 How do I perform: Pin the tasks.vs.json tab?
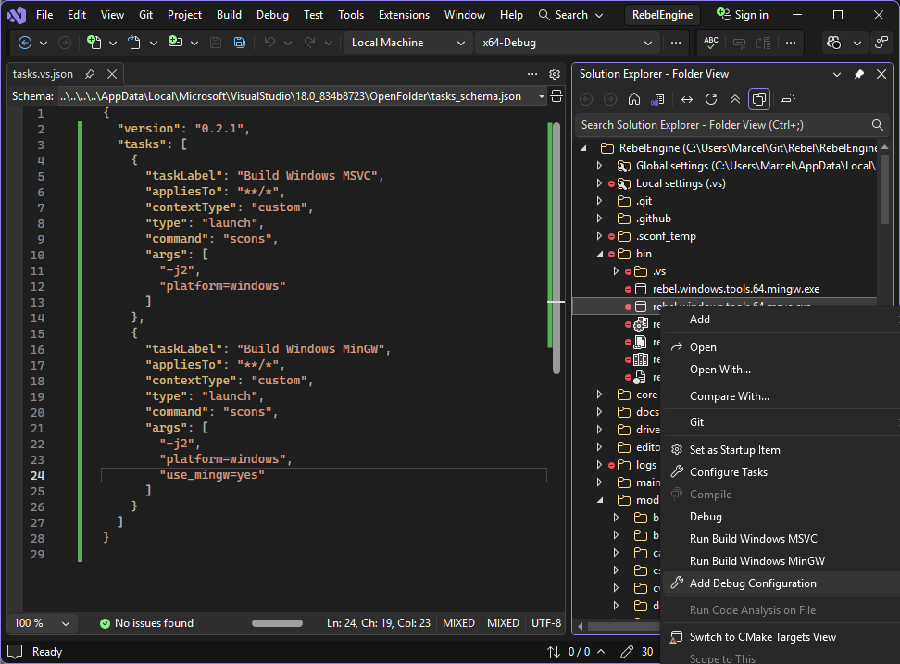tap(90, 74)
